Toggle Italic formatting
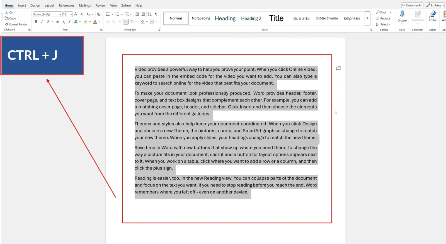Screen dimensions: 446x244 [x=42, y=22]
